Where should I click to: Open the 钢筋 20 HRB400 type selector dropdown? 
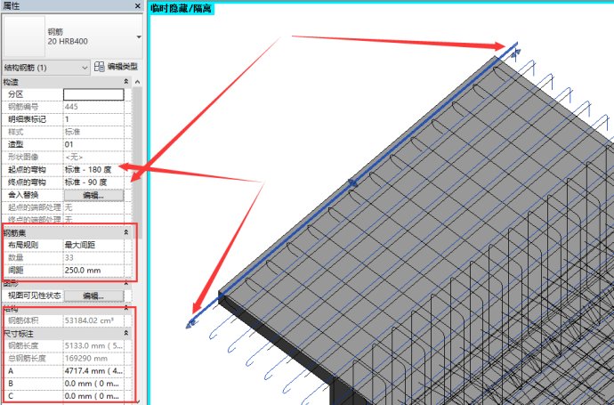(x=138, y=37)
